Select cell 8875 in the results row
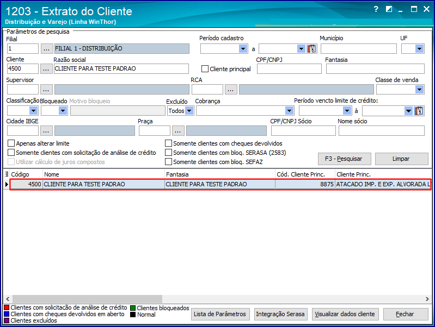The width and height of the screenshot is (435, 327). point(305,184)
